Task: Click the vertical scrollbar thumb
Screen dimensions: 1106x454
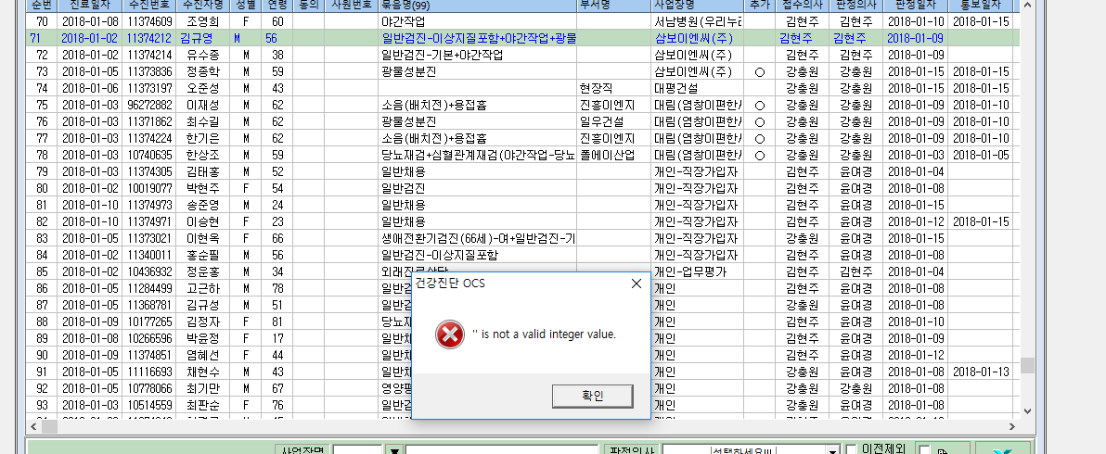Action: coord(1028,365)
